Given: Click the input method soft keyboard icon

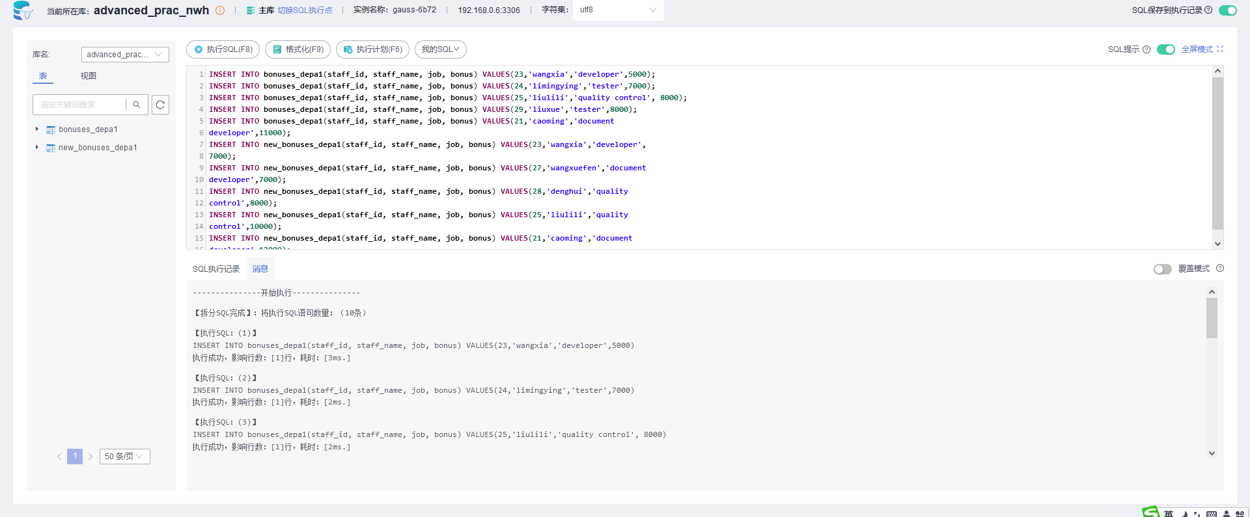Looking at the screenshot, I should (1212, 514).
